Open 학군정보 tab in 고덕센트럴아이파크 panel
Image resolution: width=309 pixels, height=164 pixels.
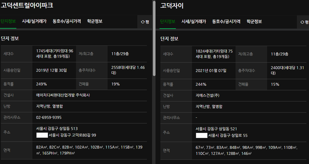[x=95, y=21]
